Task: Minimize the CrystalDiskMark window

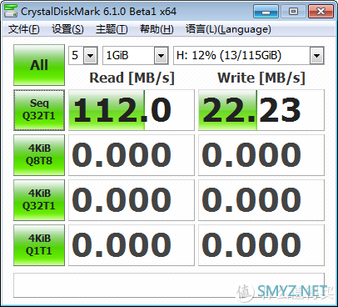Action: [x=266, y=12]
